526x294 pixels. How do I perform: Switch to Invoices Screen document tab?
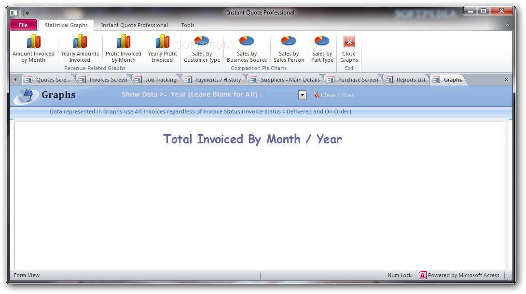coord(104,80)
